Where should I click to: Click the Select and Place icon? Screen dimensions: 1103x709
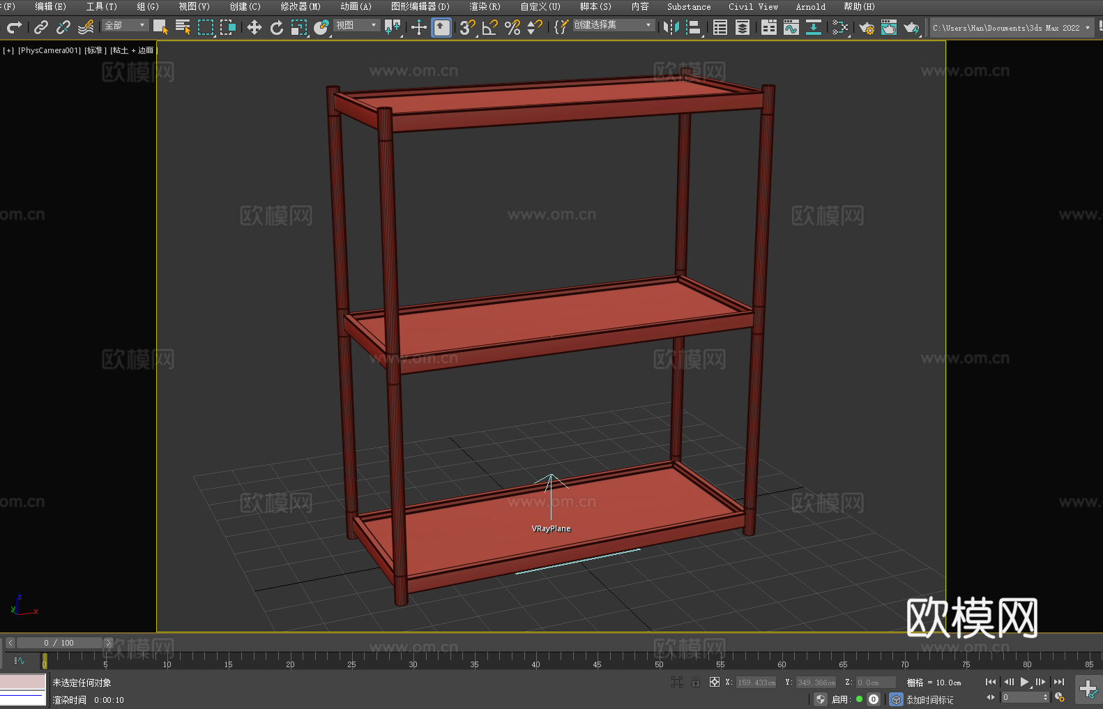pyautogui.click(x=321, y=27)
